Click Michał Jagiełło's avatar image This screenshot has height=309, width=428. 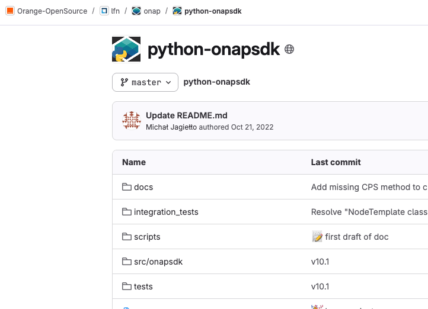pos(132,120)
